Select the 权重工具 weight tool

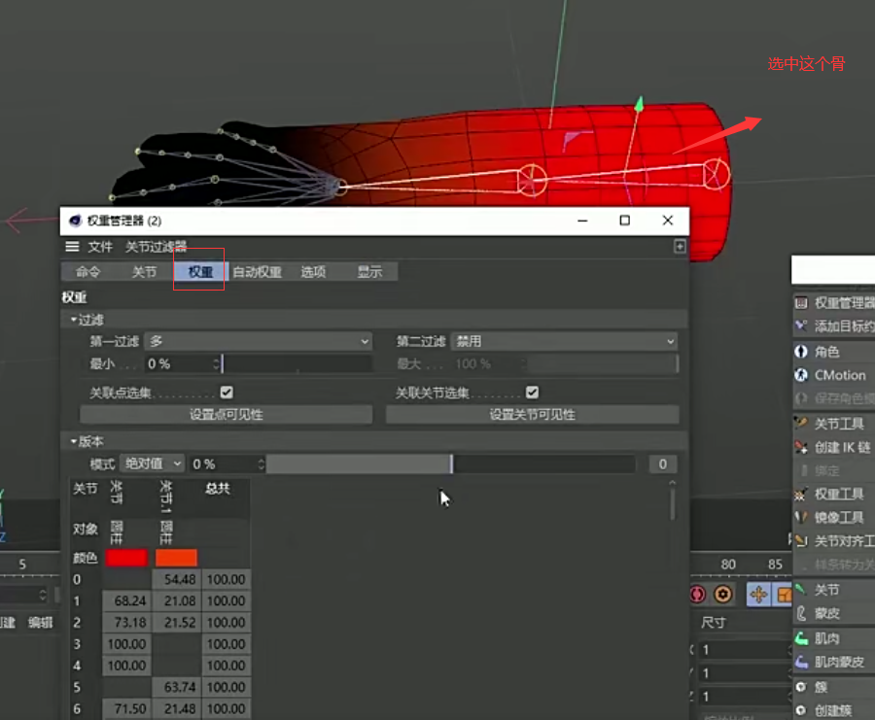[834, 495]
